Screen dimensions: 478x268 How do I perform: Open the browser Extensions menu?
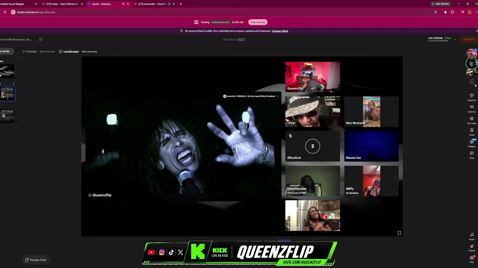tap(452, 12)
